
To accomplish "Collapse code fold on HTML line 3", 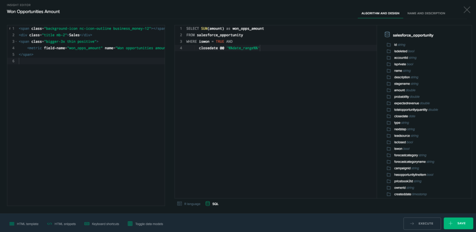I will point(16,41).
